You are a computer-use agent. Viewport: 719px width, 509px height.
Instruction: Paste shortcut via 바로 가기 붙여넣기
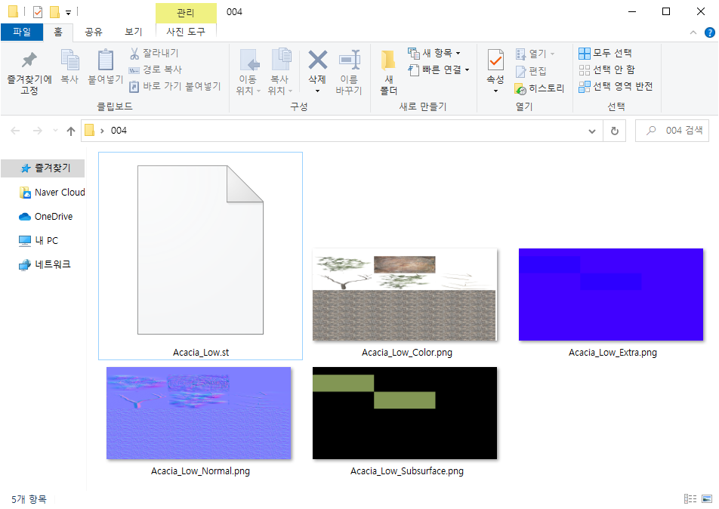(174, 86)
